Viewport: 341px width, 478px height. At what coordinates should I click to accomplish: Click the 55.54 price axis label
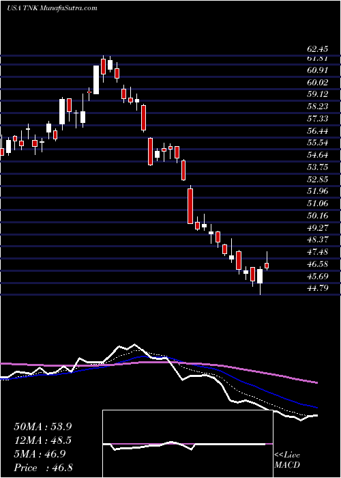point(317,143)
